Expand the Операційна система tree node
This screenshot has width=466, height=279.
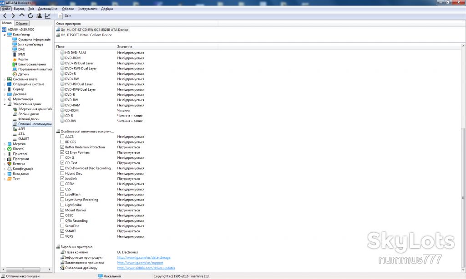5,84
